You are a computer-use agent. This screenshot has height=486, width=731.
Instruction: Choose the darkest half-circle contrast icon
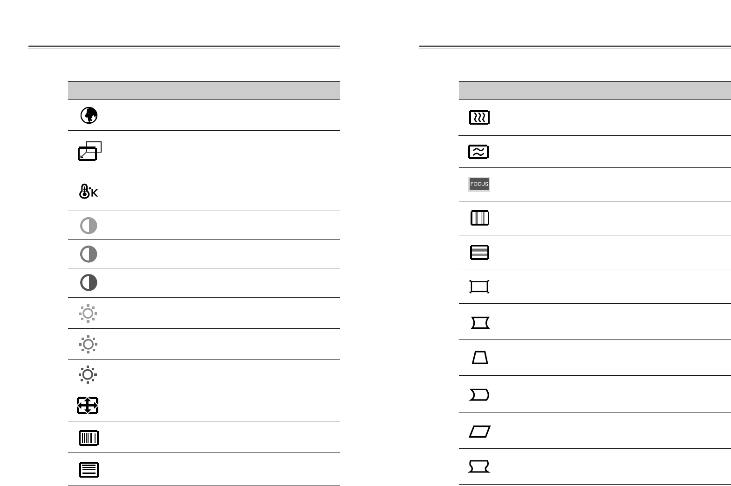coord(89,283)
